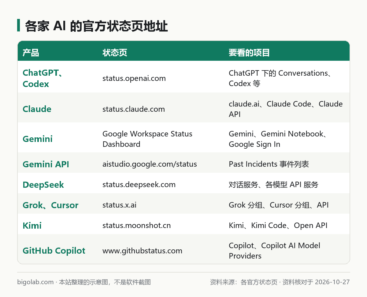This screenshot has width=367, height=297.
Task: Click the 资料来源 footer text with date
Action: pyautogui.click(x=280, y=282)
